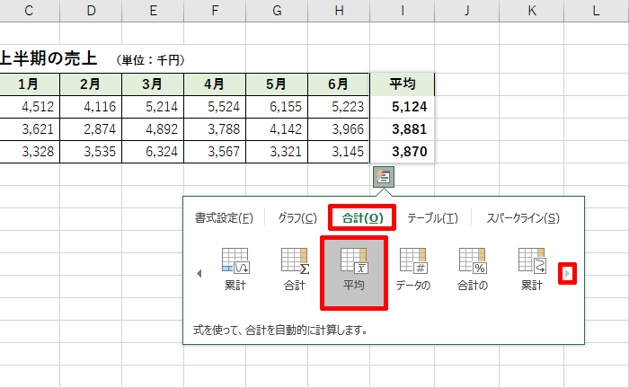Select the 3月 header cell
Image resolution: width=629 pixels, height=388 pixels.
tap(153, 84)
